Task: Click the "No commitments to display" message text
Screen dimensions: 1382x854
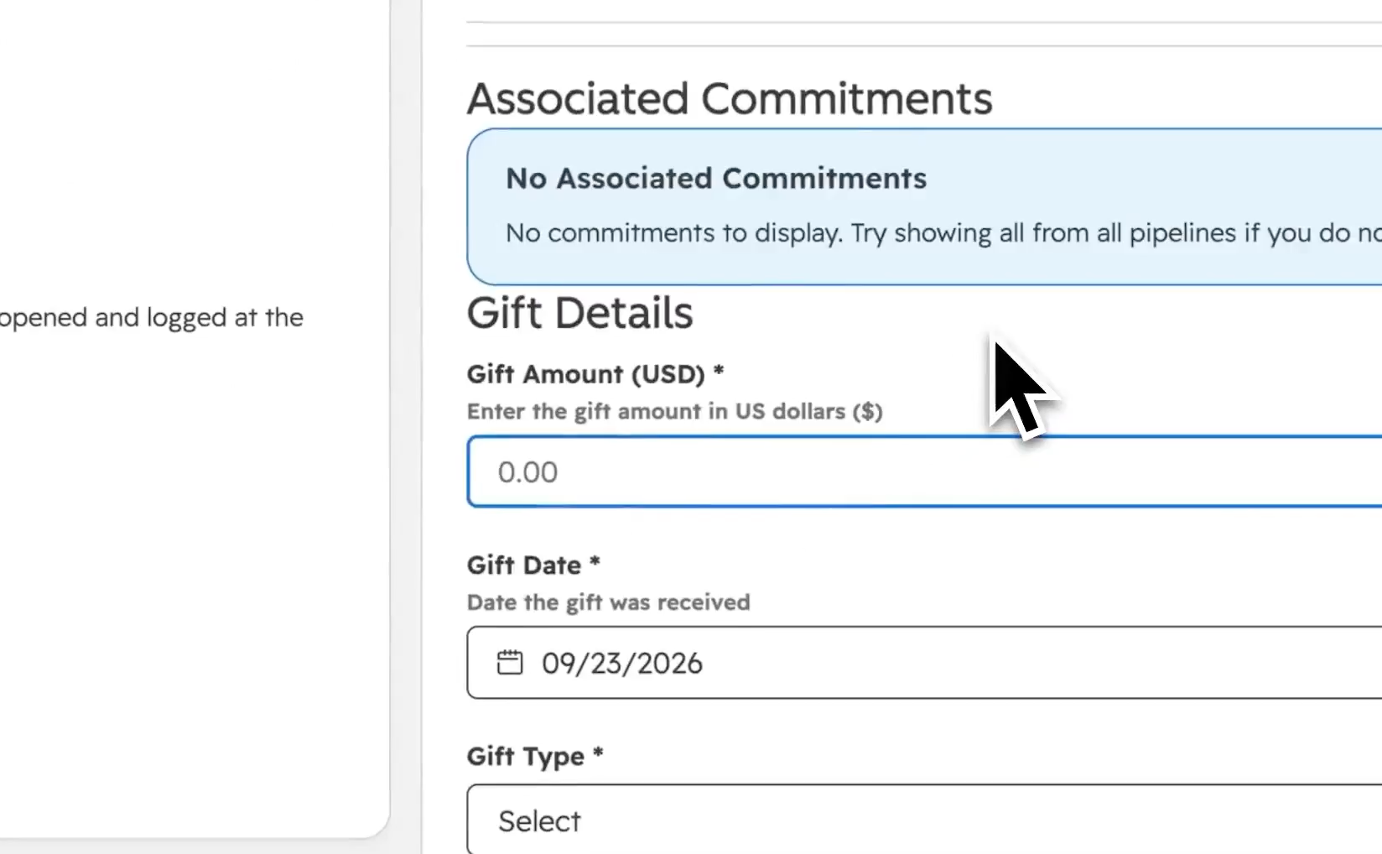Action: click(943, 233)
